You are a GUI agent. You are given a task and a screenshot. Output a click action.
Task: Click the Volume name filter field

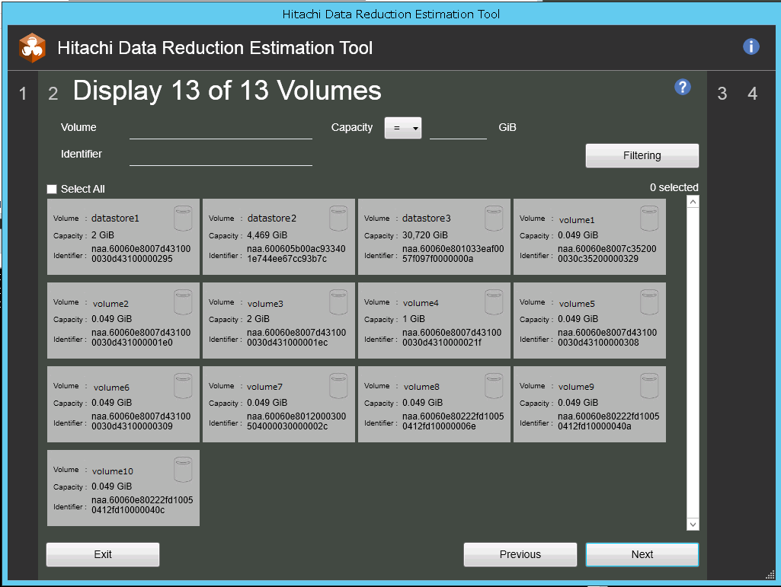coord(221,129)
